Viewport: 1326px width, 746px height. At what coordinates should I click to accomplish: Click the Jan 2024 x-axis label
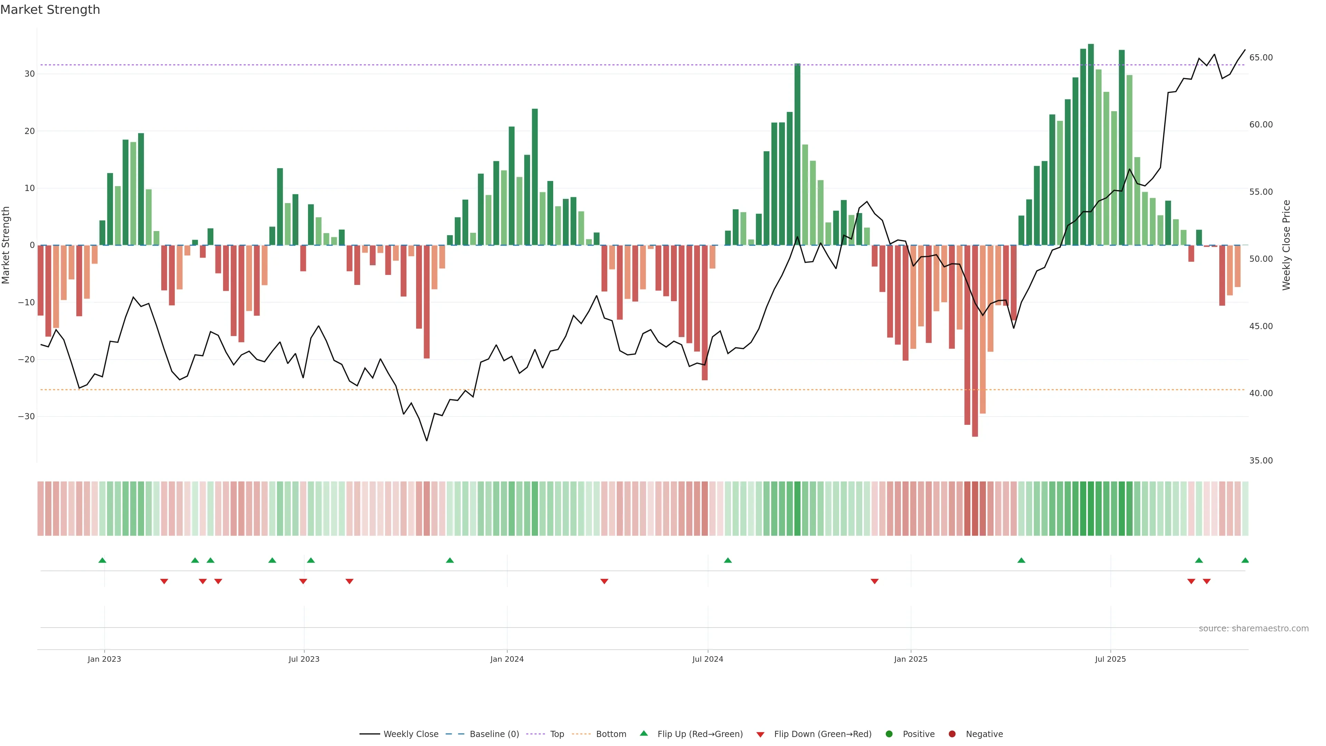click(507, 659)
